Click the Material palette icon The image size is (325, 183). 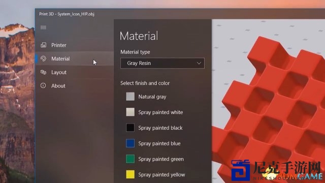43,58
